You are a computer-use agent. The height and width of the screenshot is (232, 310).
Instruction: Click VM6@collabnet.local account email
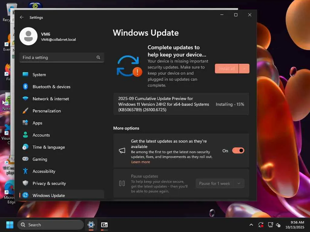pos(58,40)
